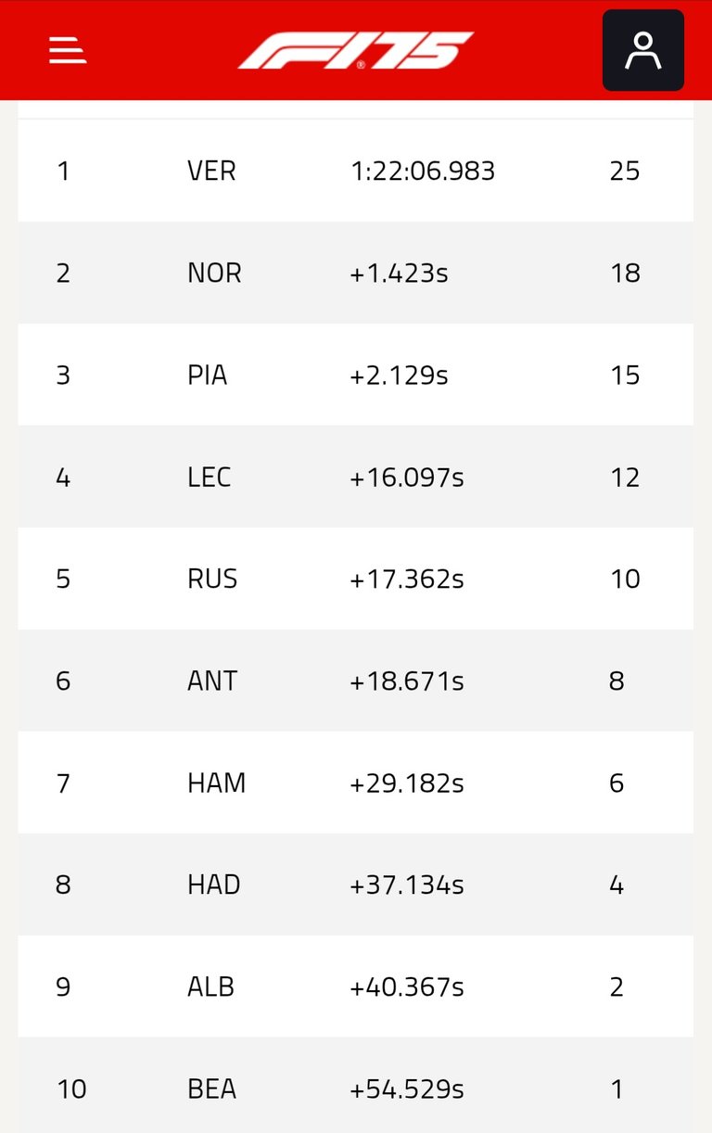712x1133 pixels.
Task: Click the +1.423s gap for NOR
Action: 399,273
